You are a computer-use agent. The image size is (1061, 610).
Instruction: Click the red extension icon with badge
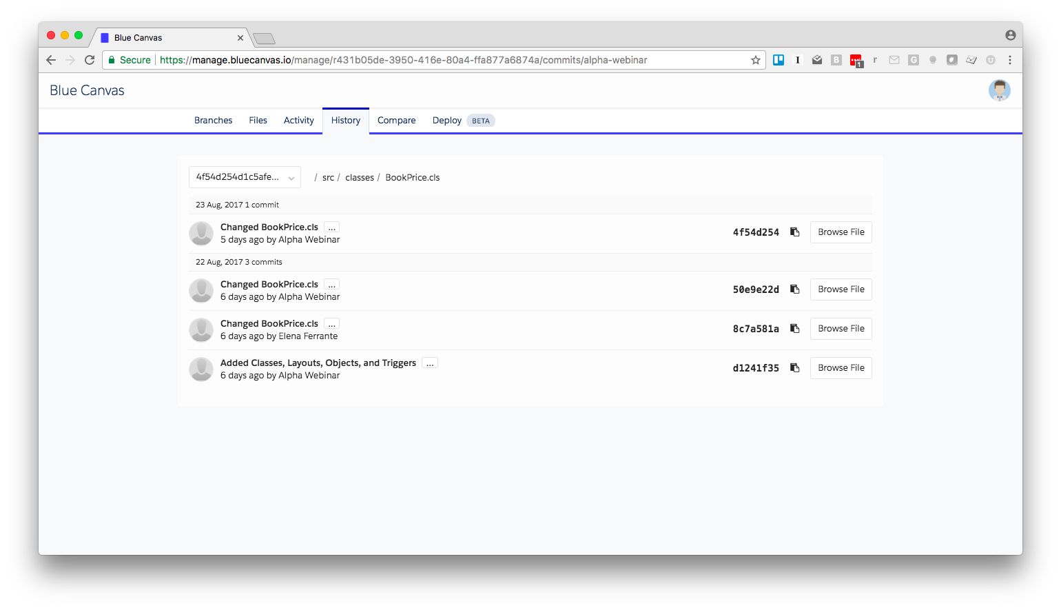pos(856,61)
